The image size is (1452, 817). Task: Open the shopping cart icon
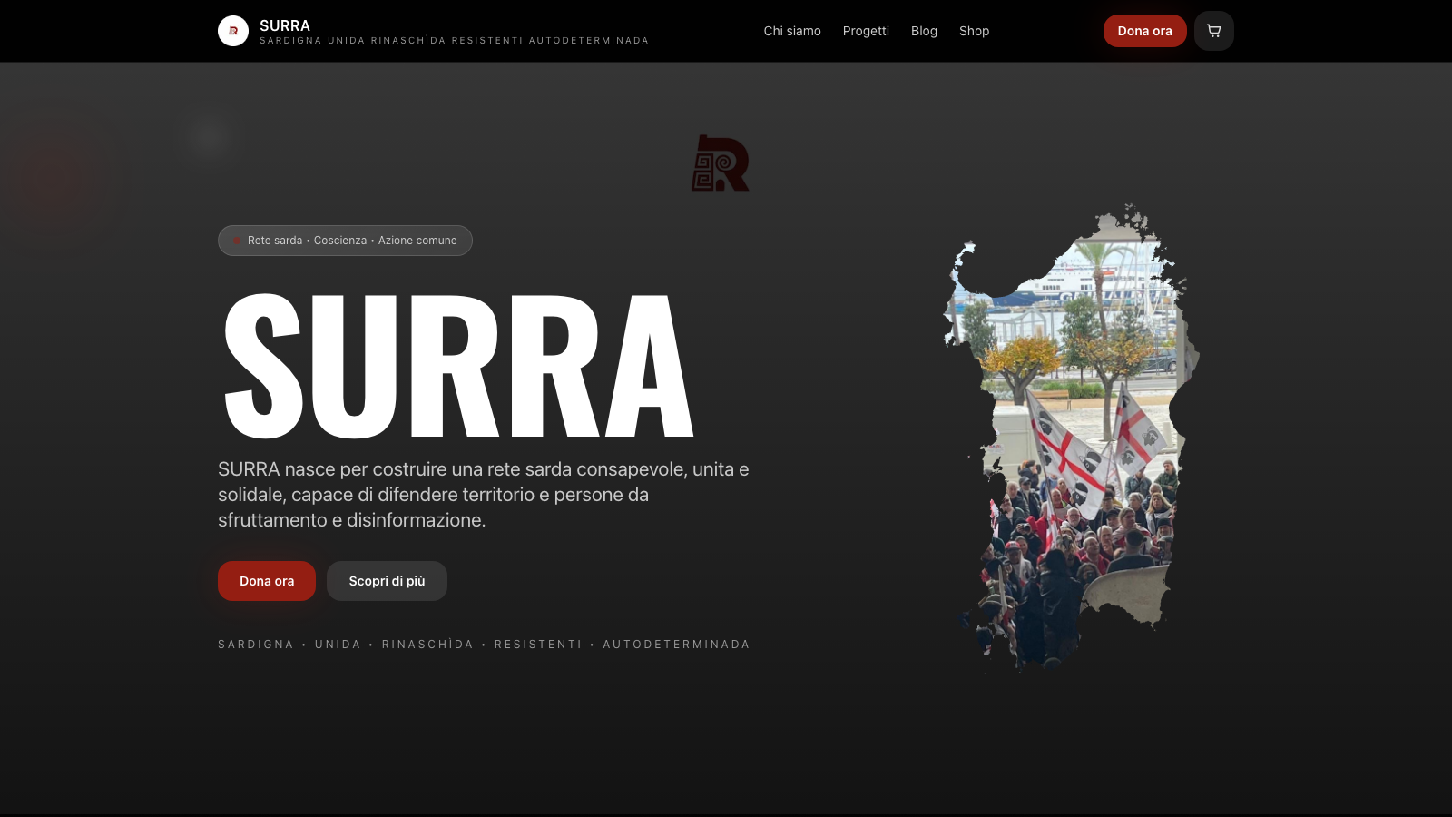click(x=1212, y=30)
